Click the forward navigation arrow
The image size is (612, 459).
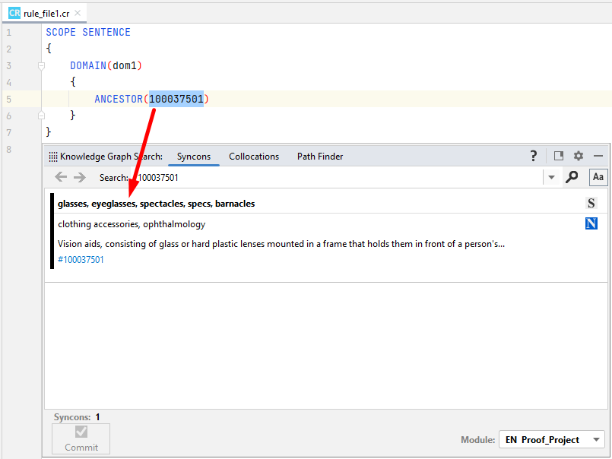pos(79,177)
